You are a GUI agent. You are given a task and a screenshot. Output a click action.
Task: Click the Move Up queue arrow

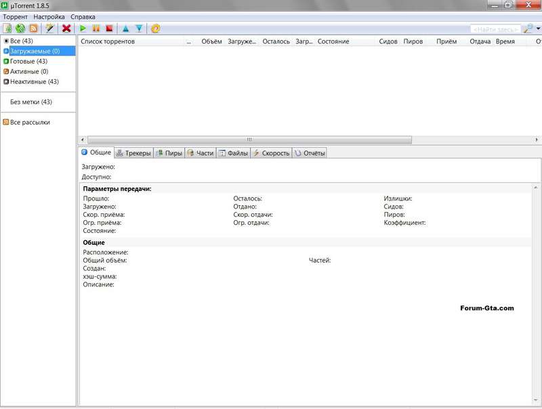click(x=125, y=28)
